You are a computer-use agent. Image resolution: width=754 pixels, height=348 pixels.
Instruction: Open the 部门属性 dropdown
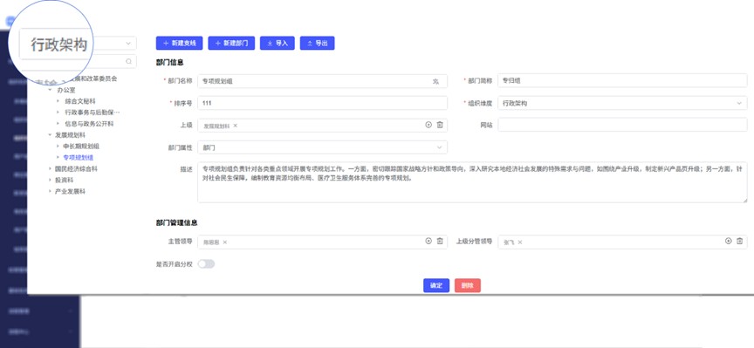pyautogui.click(x=322, y=147)
